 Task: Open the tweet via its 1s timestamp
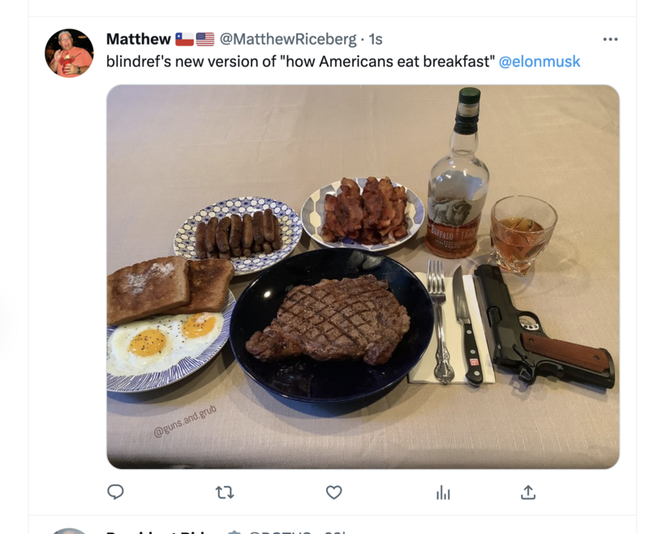(376, 39)
